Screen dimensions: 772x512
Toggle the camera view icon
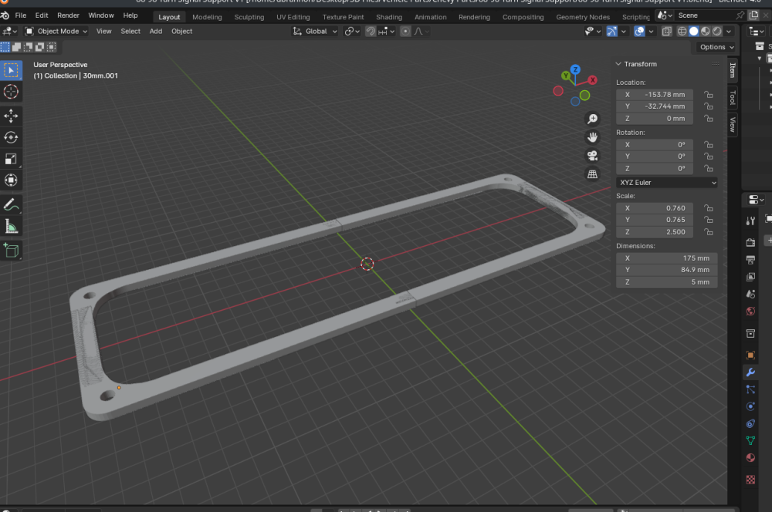[x=592, y=156]
